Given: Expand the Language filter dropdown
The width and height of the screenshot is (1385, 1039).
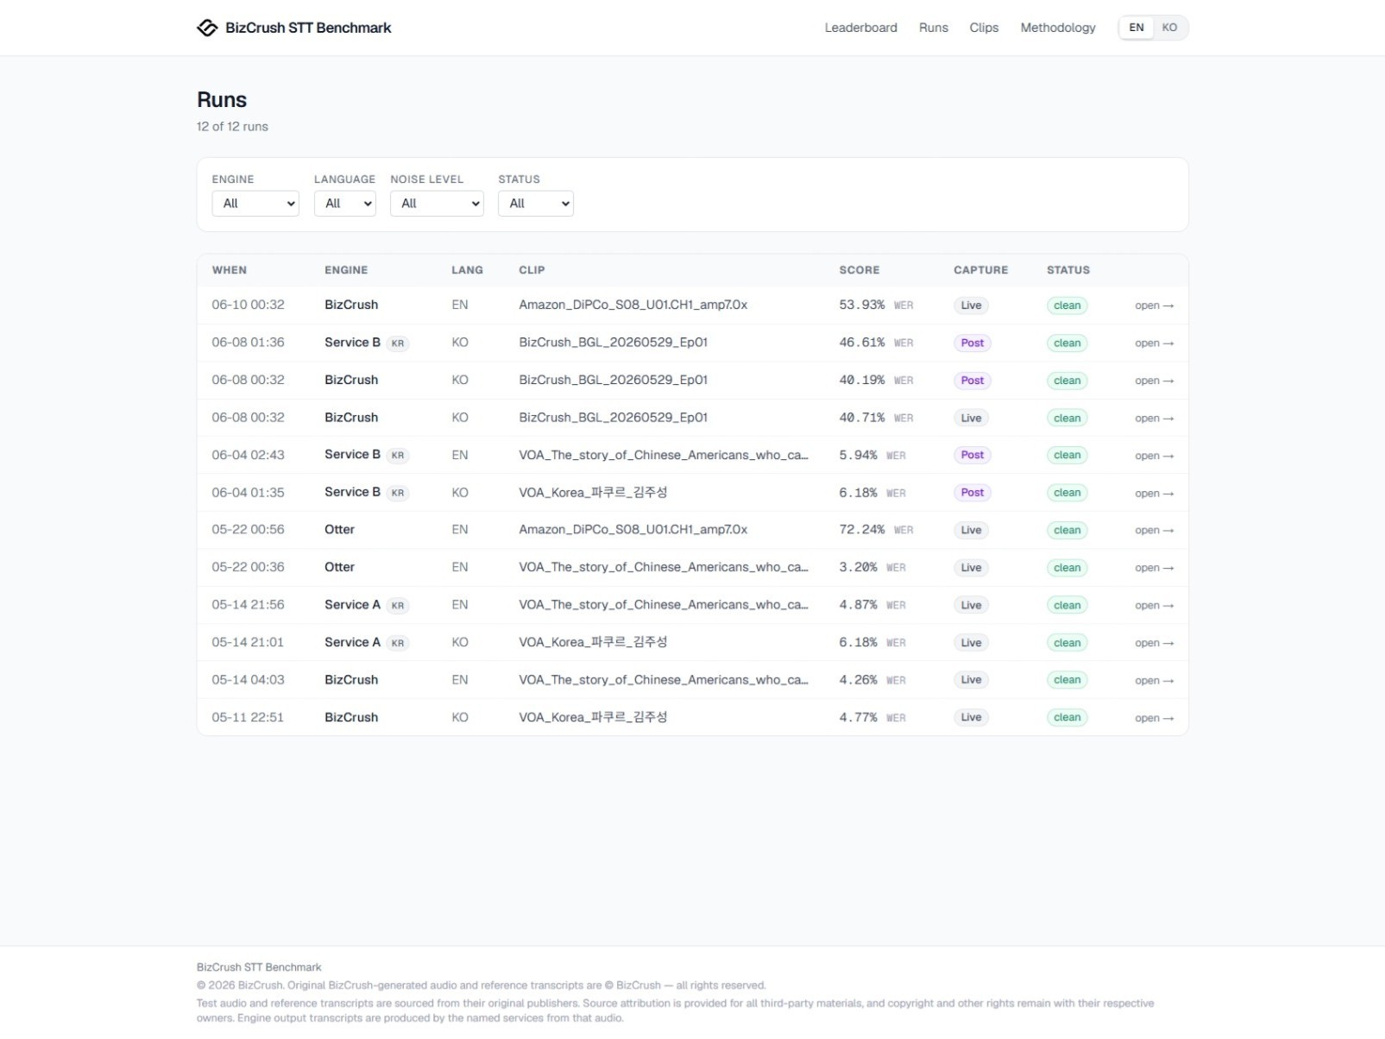Looking at the screenshot, I should 345,204.
